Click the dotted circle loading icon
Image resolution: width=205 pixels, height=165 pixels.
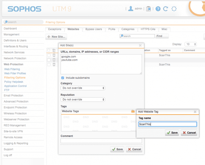(174, 9)
